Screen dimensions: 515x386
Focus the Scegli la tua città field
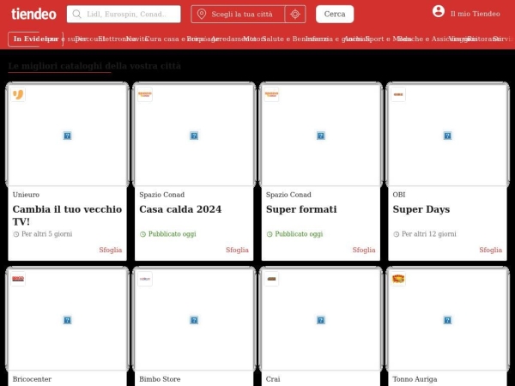tap(238, 14)
